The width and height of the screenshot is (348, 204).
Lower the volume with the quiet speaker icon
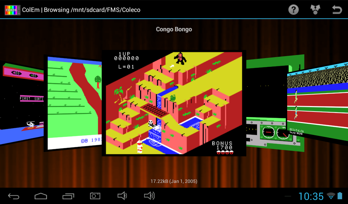click(x=122, y=196)
